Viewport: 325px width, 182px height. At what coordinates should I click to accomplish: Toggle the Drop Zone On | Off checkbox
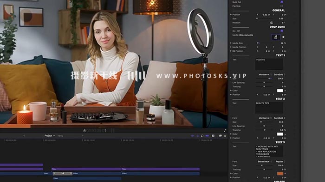pyautogui.click(x=282, y=31)
